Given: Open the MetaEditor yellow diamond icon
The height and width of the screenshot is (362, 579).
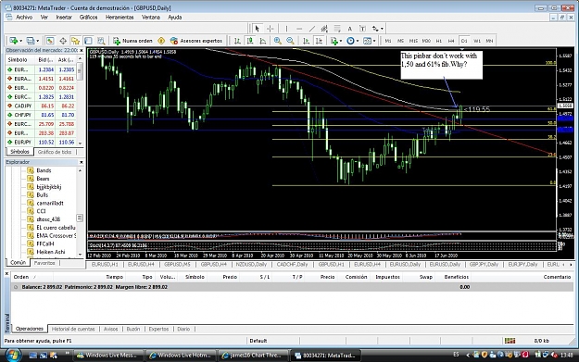Looking at the screenshot, I should (x=161, y=41).
